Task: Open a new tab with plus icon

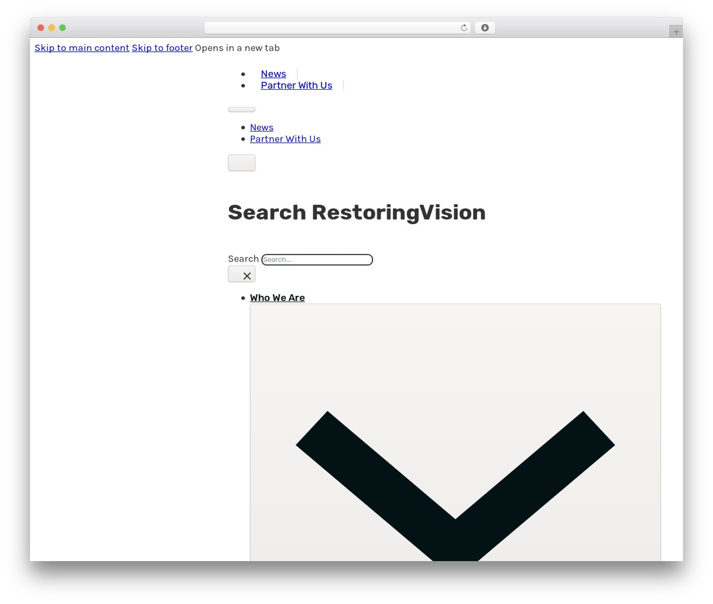Action: click(x=676, y=32)
